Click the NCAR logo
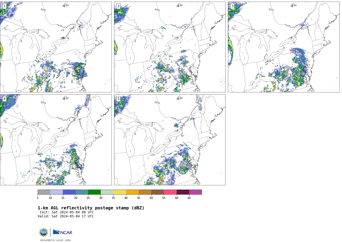Viewport: 342px width, 243px height. point(63,232)
